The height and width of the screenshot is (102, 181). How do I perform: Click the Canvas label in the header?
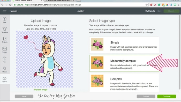13,11
